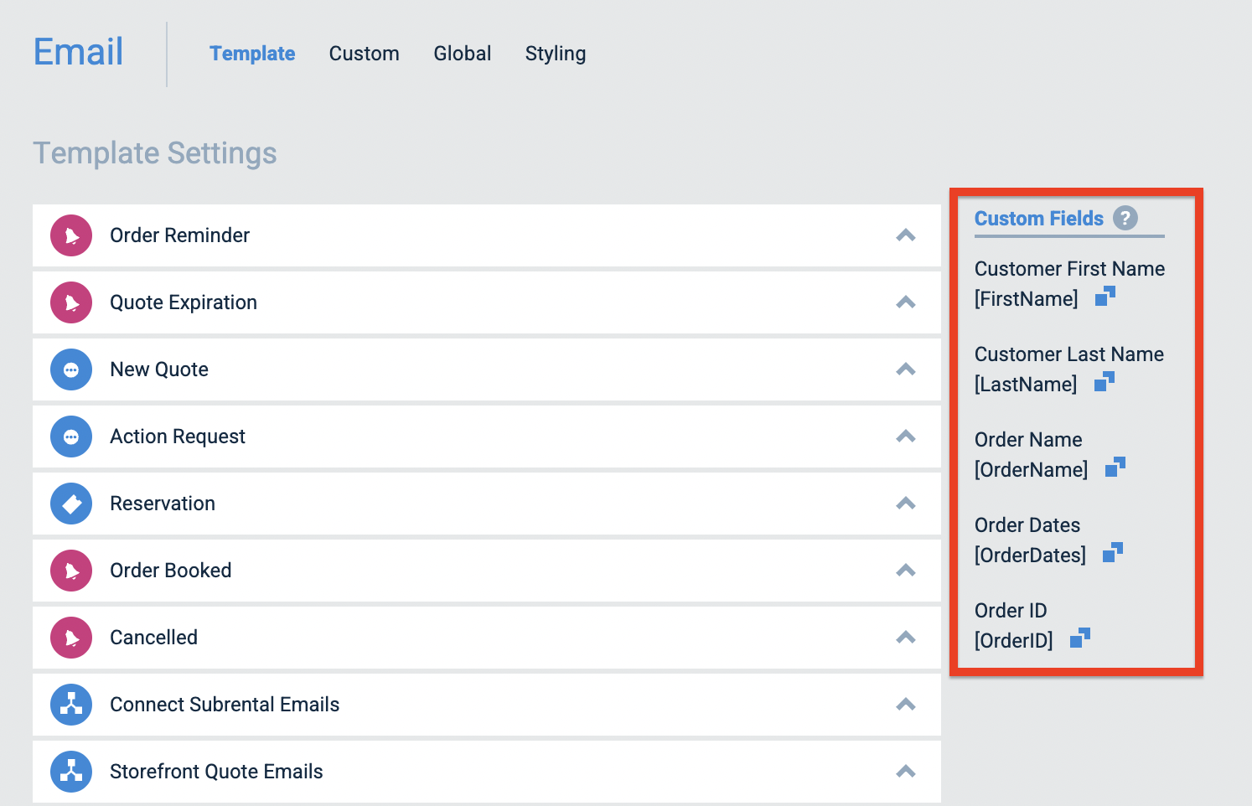Click the Order Reminder bell icon
Image resolution: width=1252 pixels, height=806 pixels.
point(71,235)
